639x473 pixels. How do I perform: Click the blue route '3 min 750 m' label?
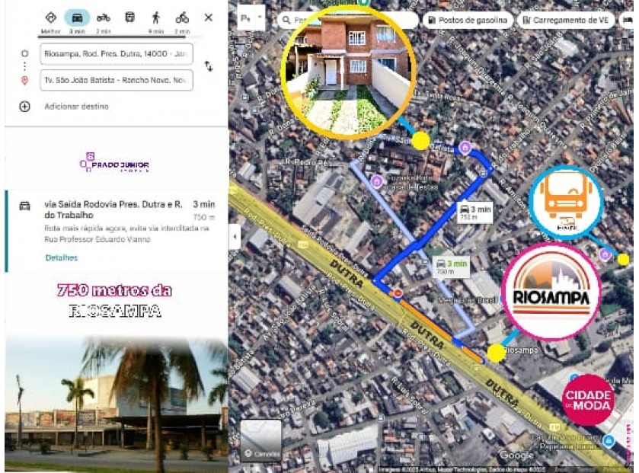(474, 213)
